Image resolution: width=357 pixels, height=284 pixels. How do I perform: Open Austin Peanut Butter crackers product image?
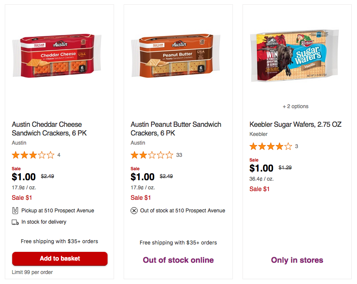(175, 56)
